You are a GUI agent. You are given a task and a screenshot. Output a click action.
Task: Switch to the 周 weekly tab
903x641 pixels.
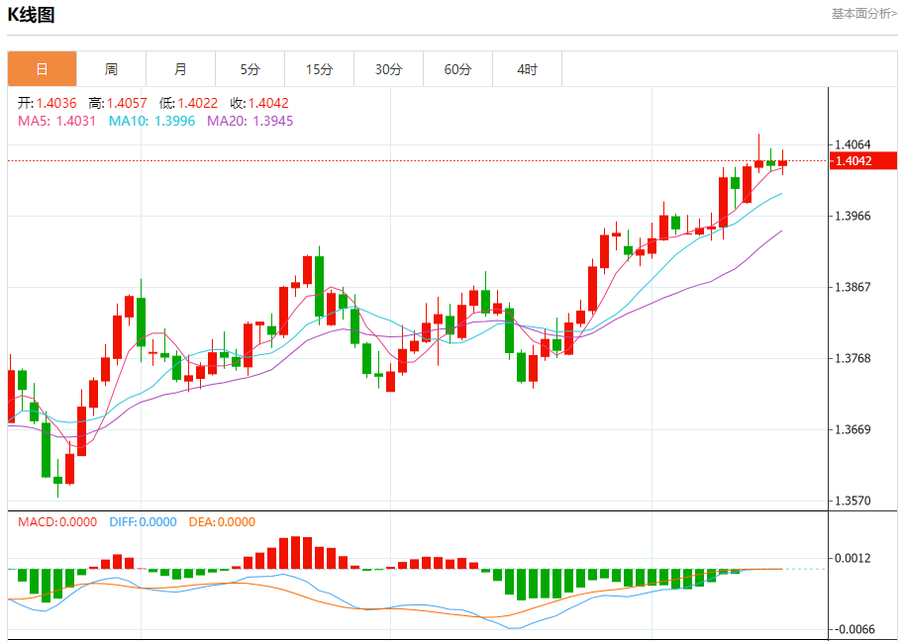111,69
